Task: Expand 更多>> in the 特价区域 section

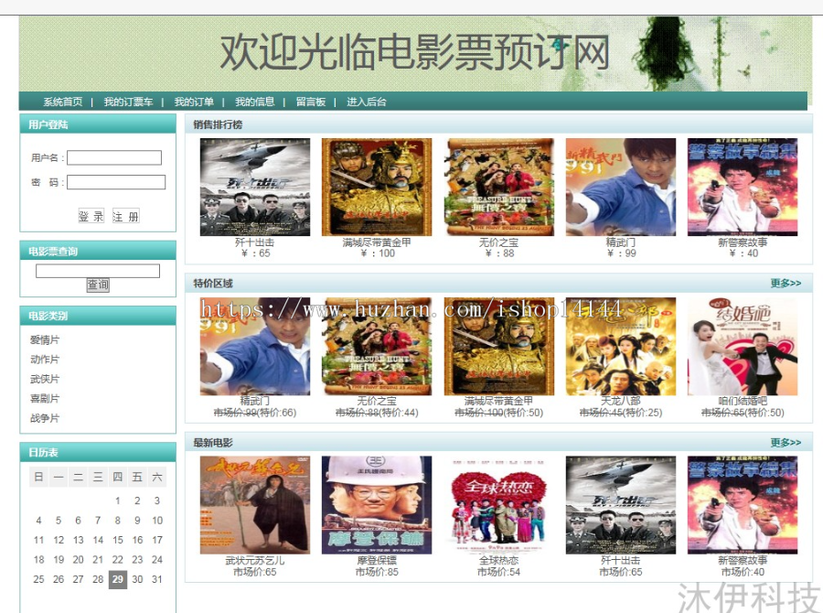Action: point(785,284)
